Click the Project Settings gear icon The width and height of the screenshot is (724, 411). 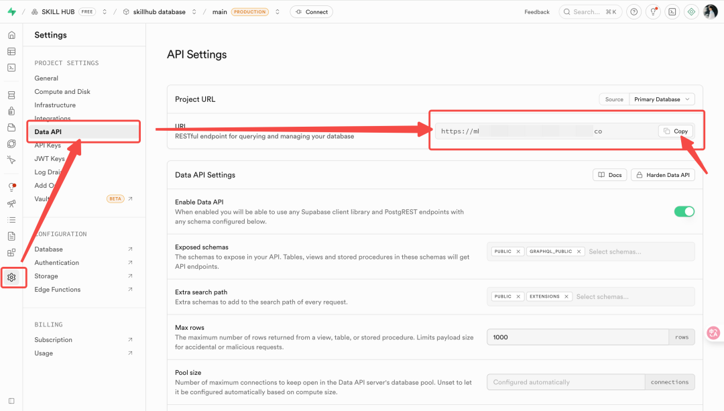[x=11, y=277]
